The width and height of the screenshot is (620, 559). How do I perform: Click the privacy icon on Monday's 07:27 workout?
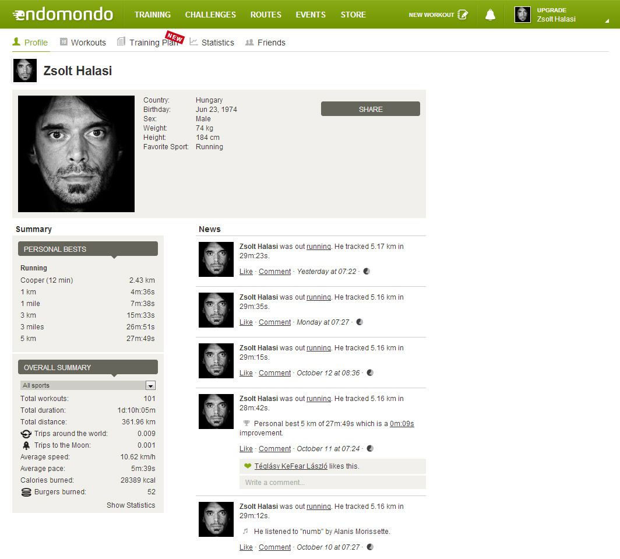pos(360,322)
